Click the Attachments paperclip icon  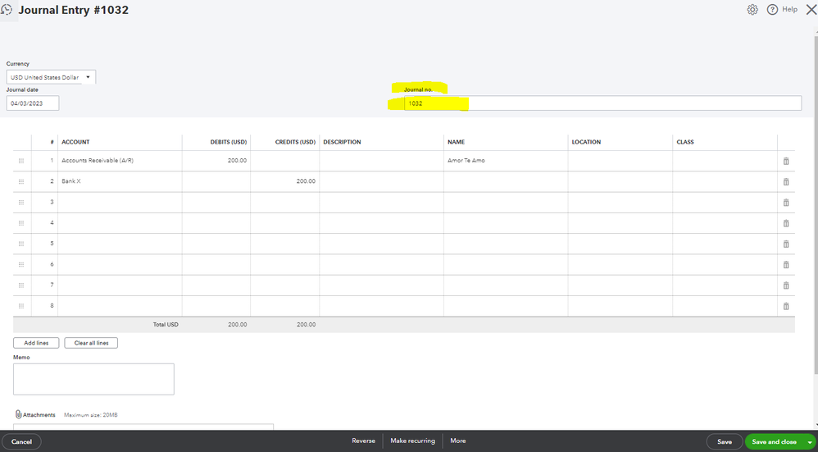(x=18, y=414)
